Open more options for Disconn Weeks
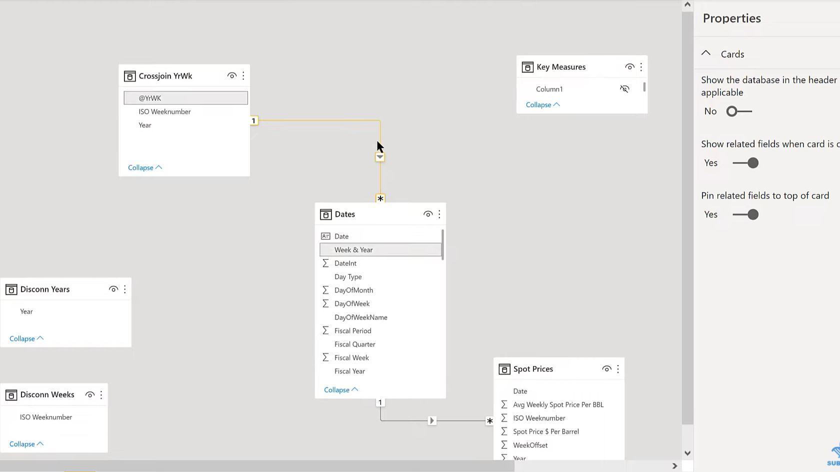The image size is (840, 472). [101, 395]
